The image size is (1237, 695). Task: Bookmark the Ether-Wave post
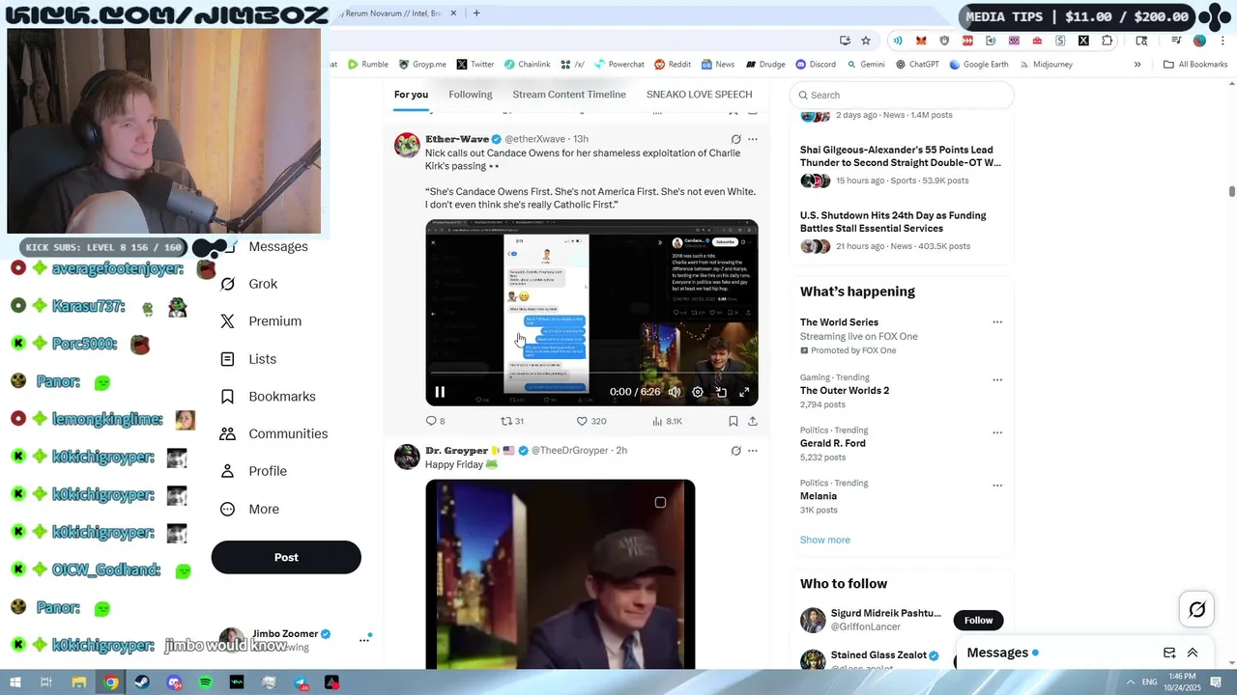(x=734, y=421)
